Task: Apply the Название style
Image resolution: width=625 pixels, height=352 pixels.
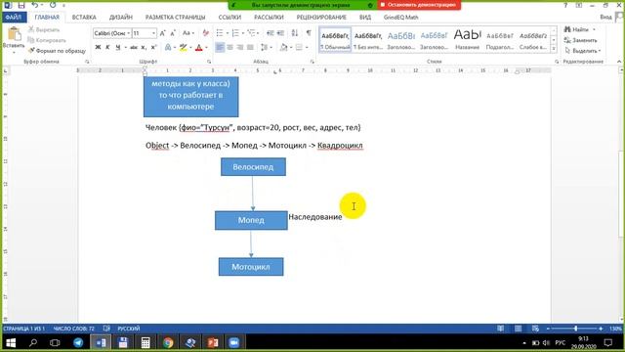Action: pyautogui.click(x=467, y=40)
